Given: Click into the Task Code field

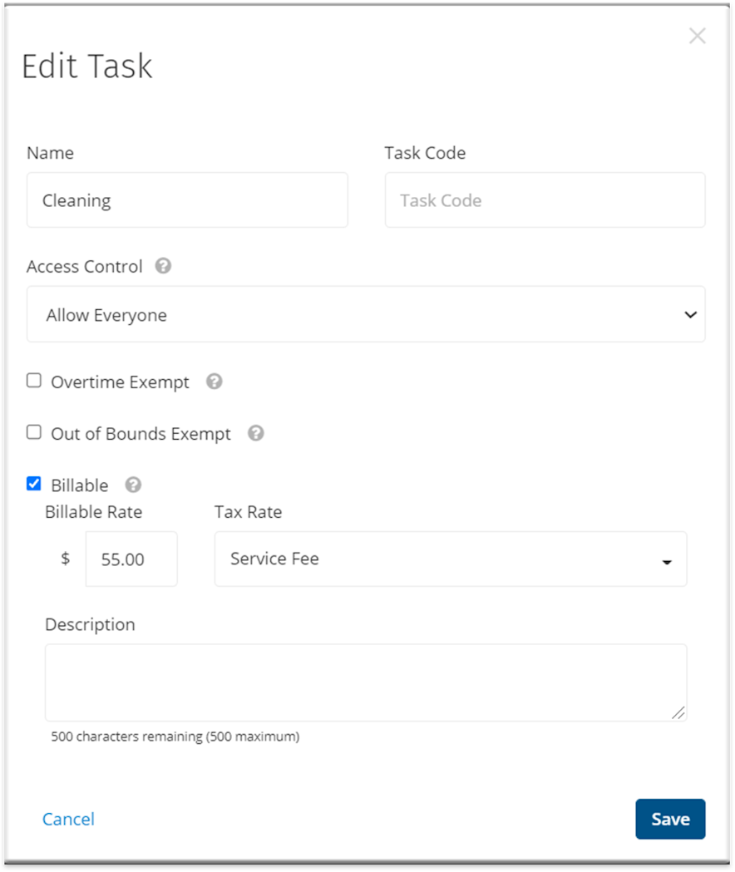Looking at the screenshot, I should coord(545,200).
